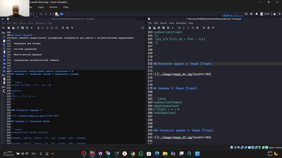Viewport: 282px width, 158px height.
Task: Click Save icon in left Mousepad toolbar
Action: pos(18,28)
